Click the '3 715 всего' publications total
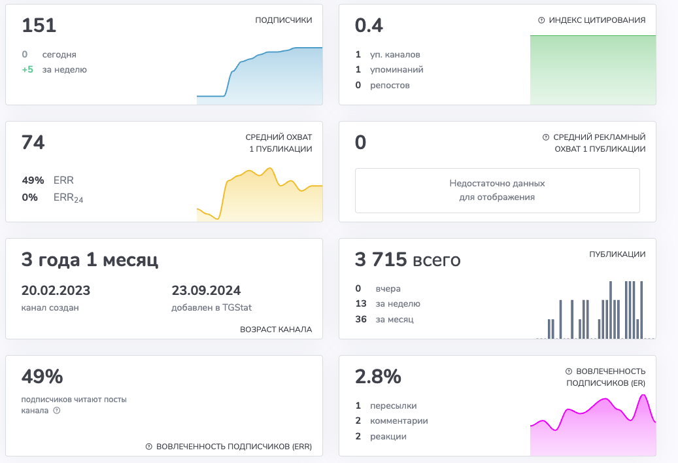The image size is (678, 463). (x=407, y=260)
